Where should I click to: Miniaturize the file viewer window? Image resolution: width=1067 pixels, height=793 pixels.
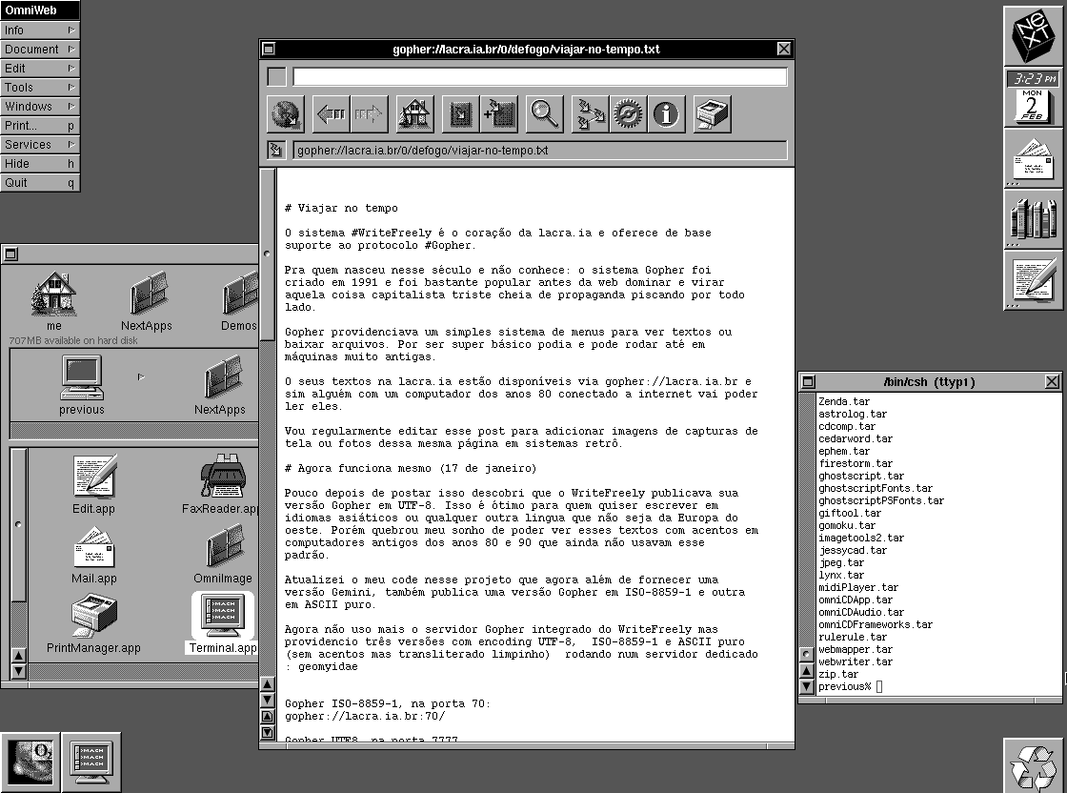coord(10,254)
